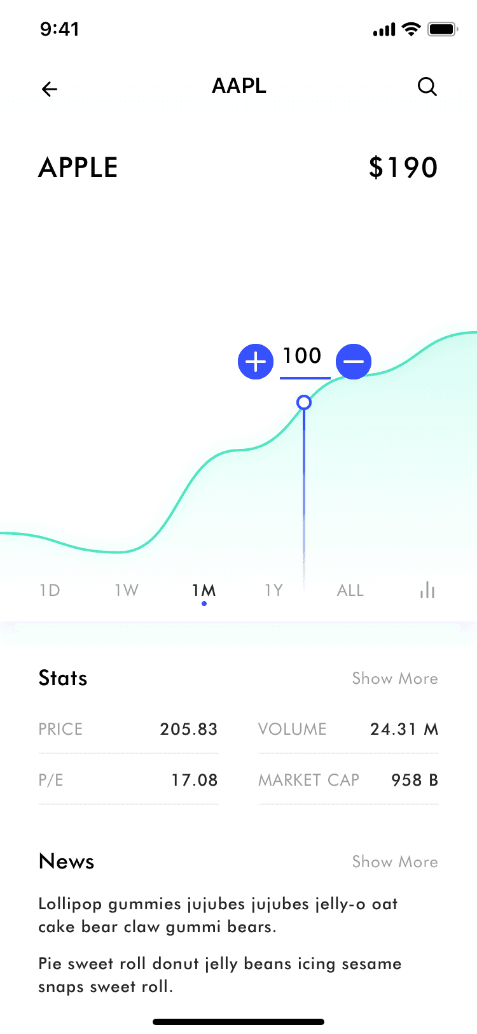Tap the battery icon in status bar
This screenshot has height=1034, width=477.
click(443, 29)
